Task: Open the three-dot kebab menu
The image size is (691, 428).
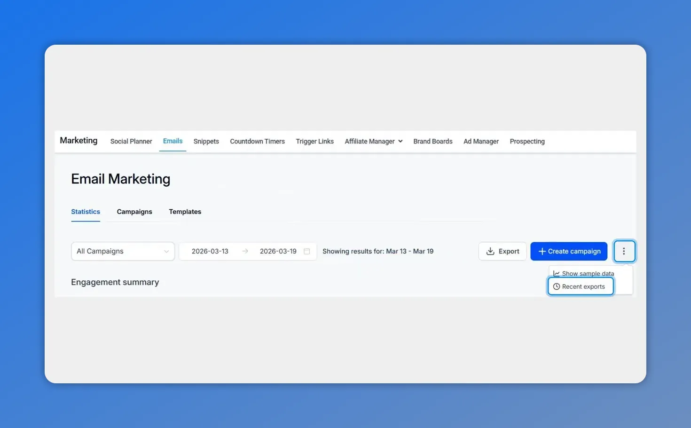Action: pos(624,251)
